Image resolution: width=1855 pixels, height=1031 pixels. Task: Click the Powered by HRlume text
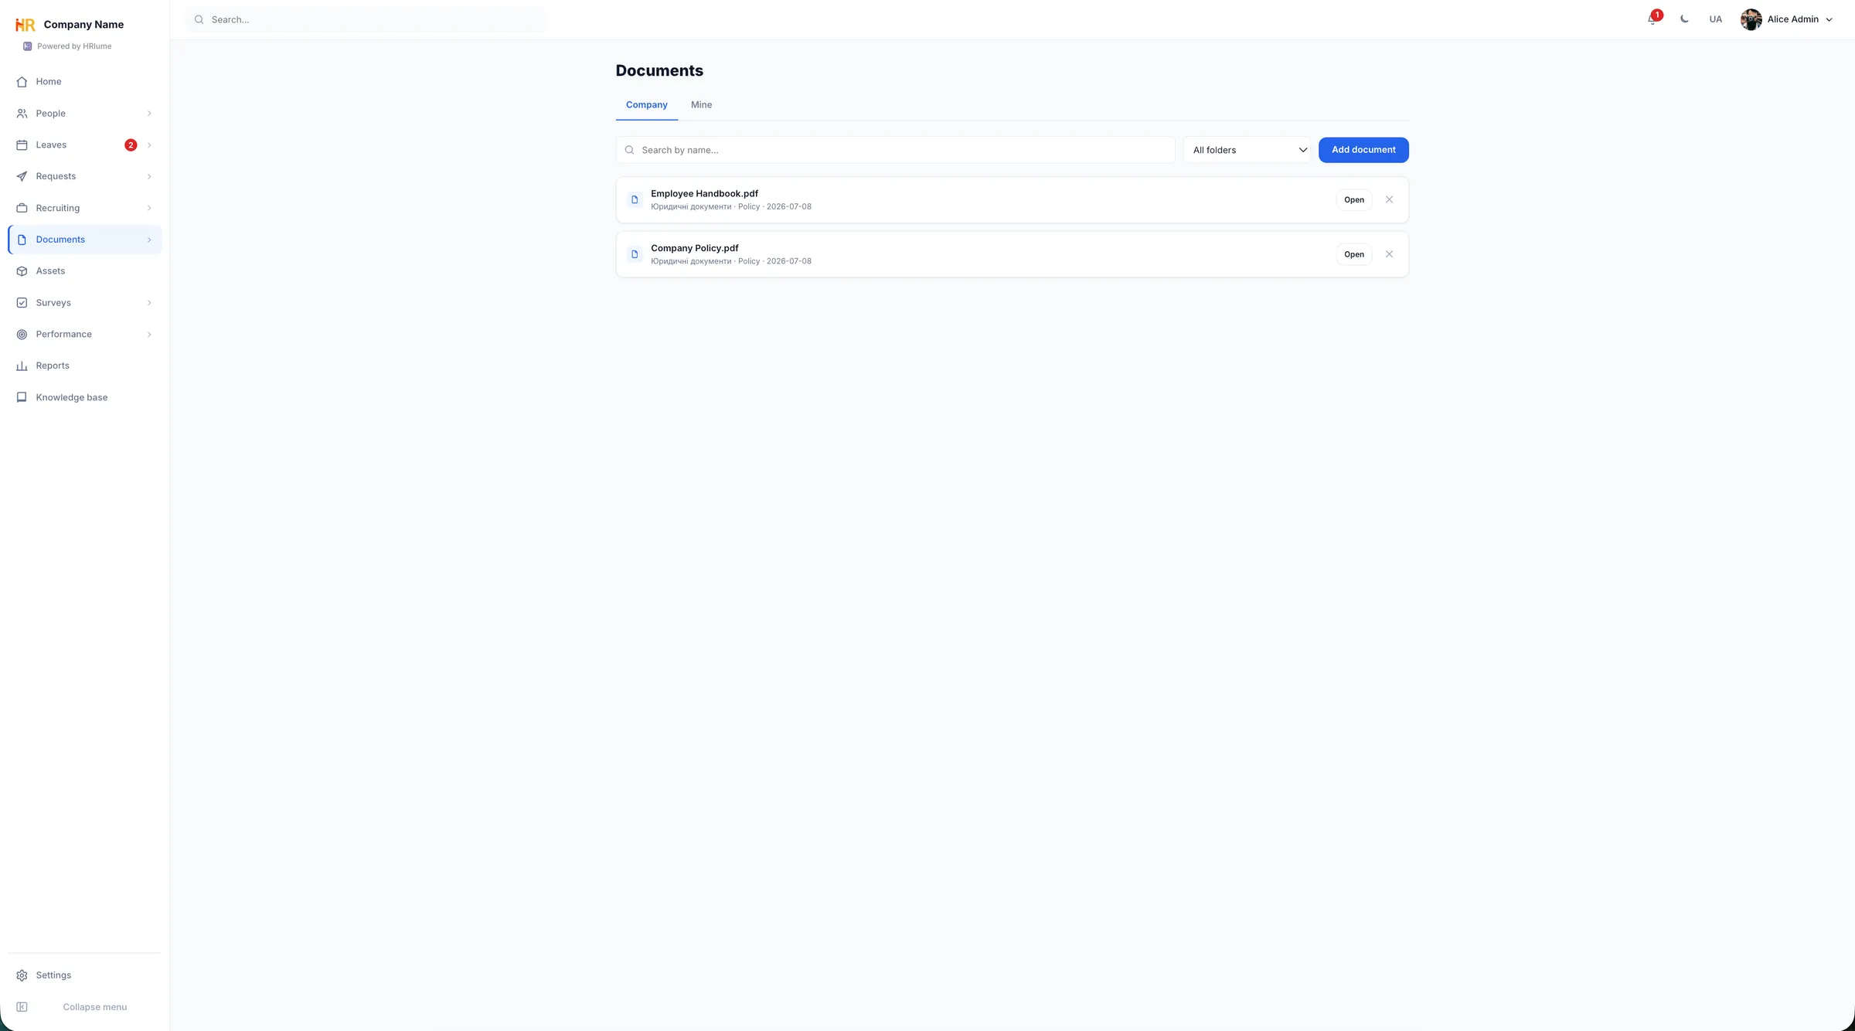click(x=74, y=46)
